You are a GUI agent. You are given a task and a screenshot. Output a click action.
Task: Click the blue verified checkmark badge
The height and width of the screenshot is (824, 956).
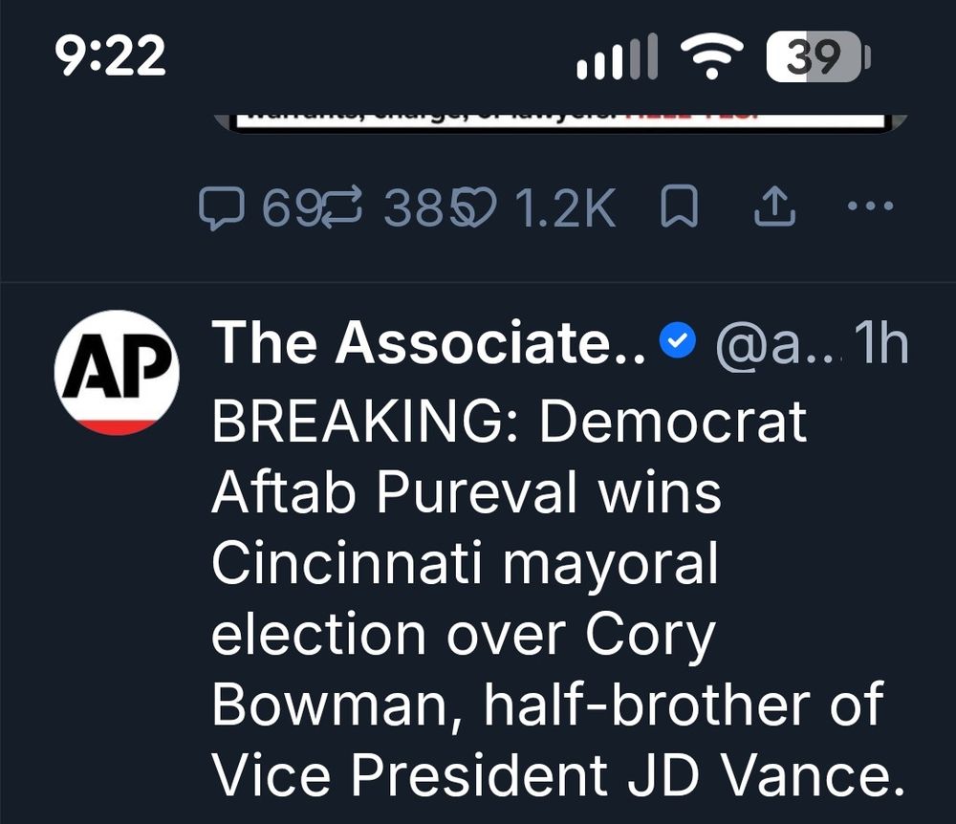click(679, 342)
